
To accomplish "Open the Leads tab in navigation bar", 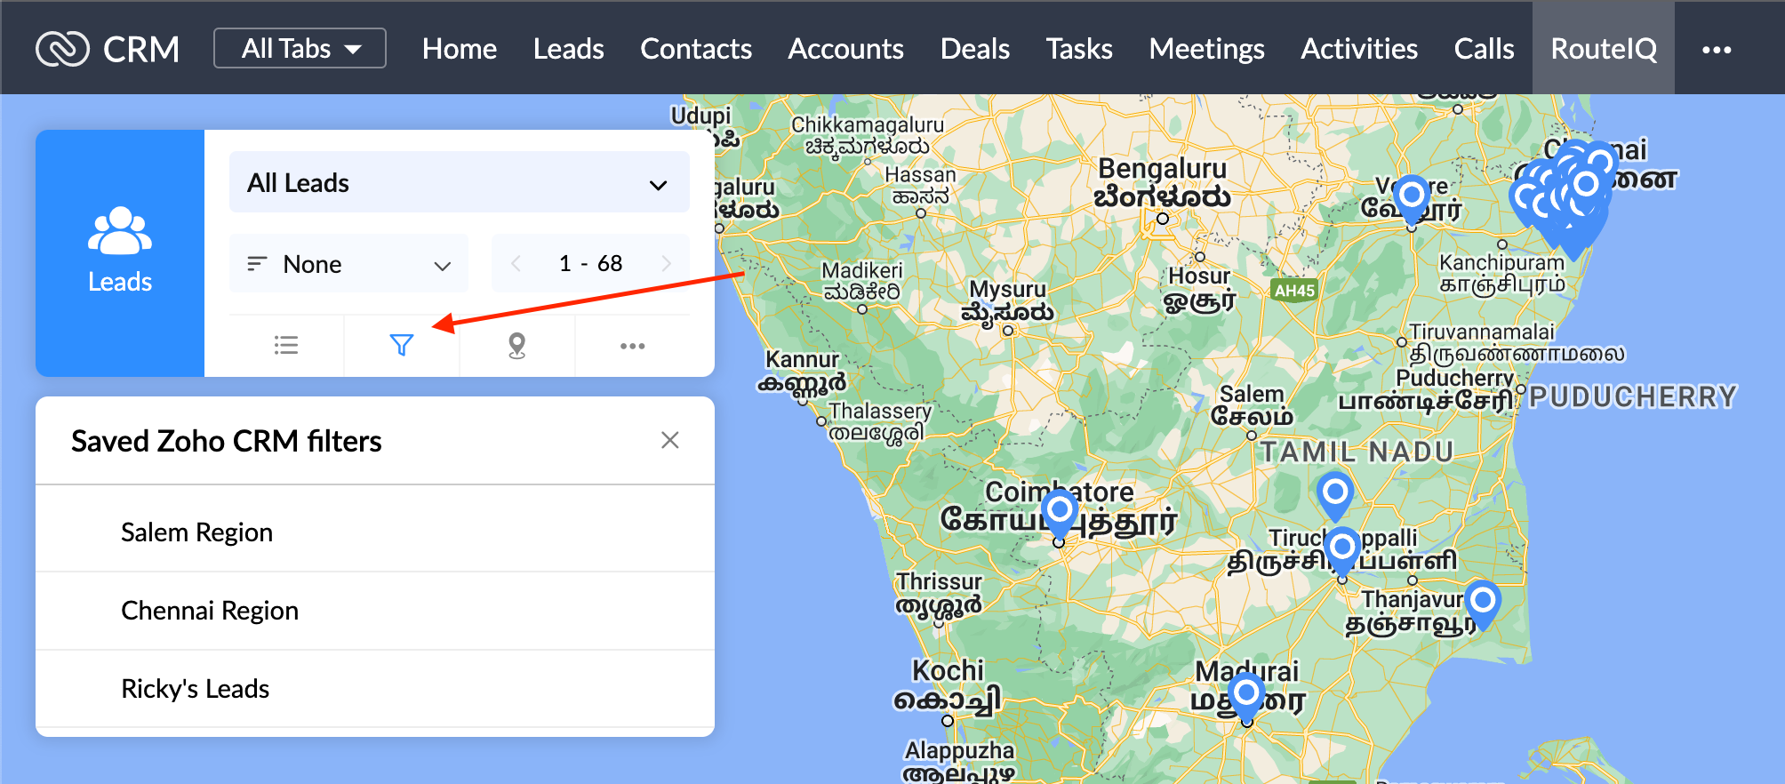I will (x=568, y=49).
